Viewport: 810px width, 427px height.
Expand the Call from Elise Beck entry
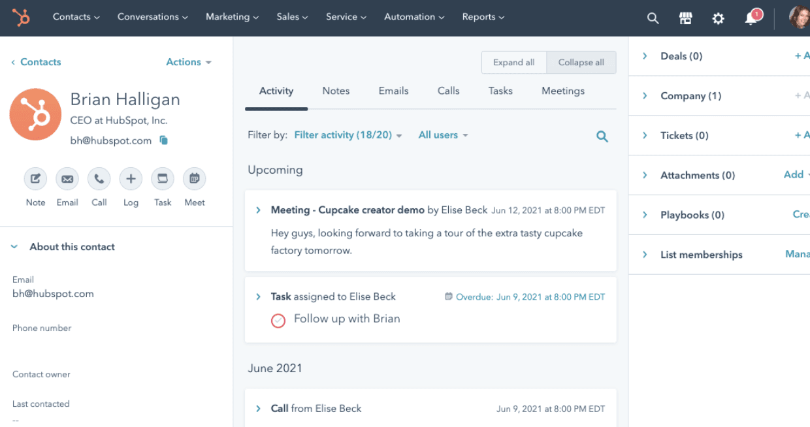tap(258, 409)
